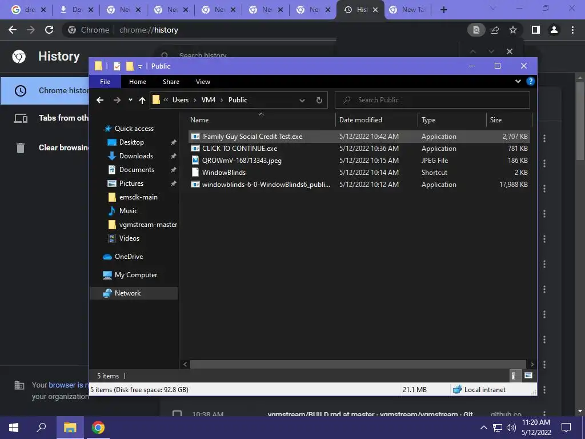Click the horizontal scrollbar in file list
585x439 pixels.
358,364
